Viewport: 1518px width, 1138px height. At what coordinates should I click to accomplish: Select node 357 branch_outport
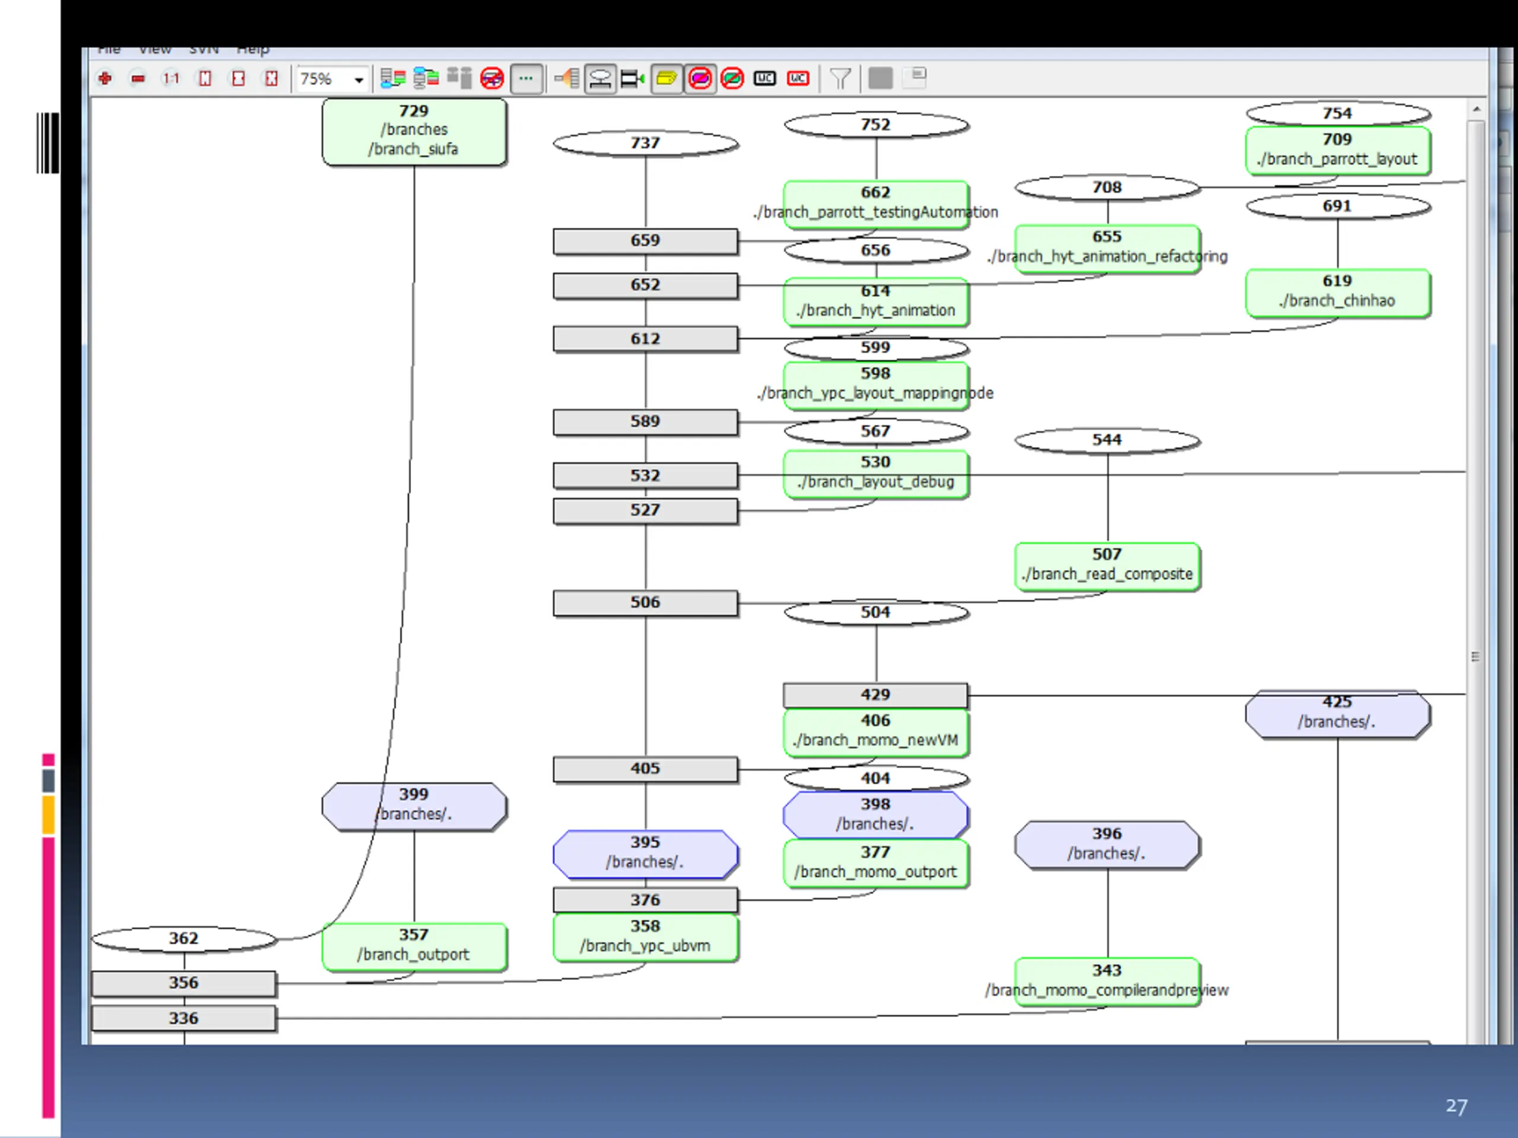[x=414, y=947]
